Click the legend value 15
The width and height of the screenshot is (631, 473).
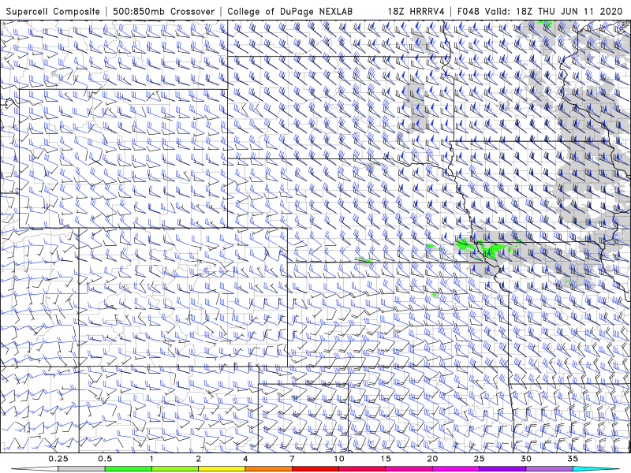pos(386,459)
